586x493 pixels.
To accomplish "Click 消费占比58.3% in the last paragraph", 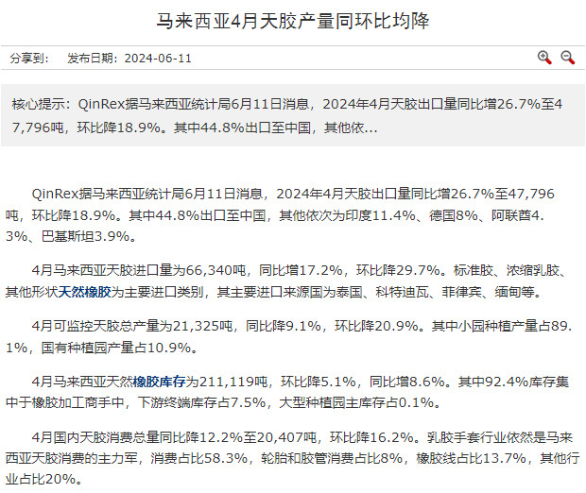I will point(200,458).
